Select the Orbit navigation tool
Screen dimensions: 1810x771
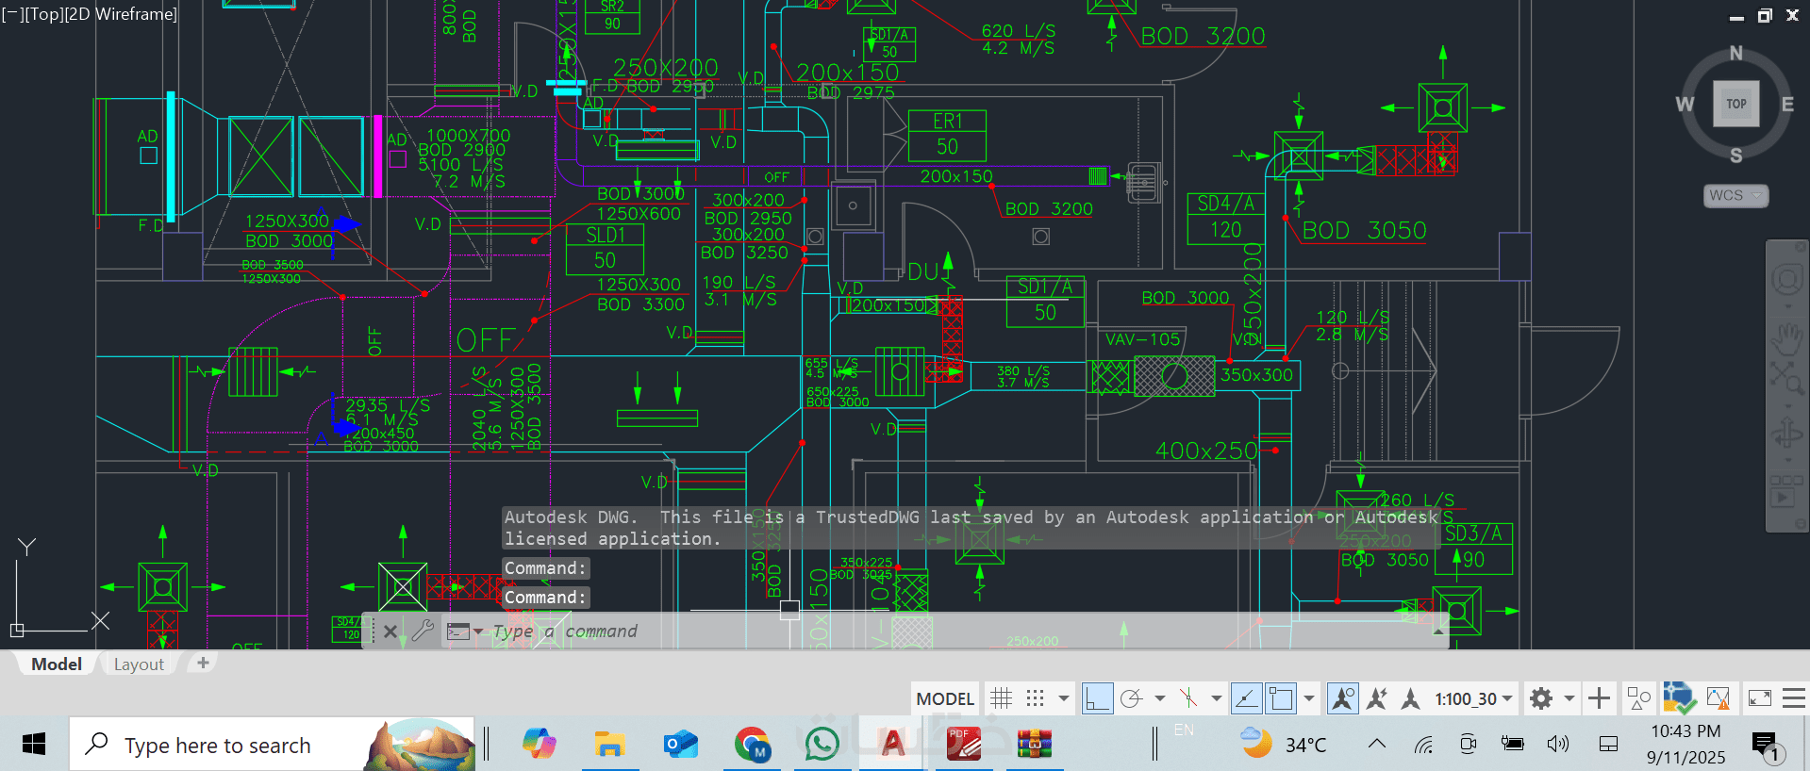(x=1786, y=434)
